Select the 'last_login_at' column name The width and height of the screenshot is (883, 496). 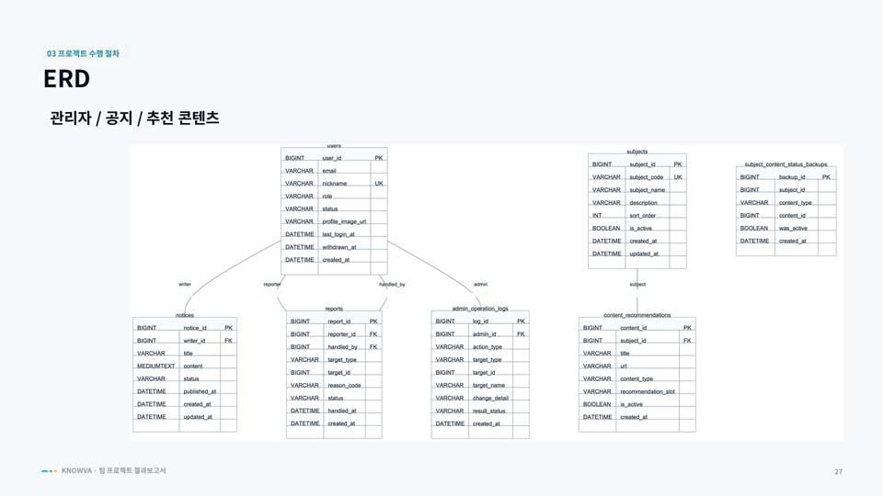coord(338,234)
